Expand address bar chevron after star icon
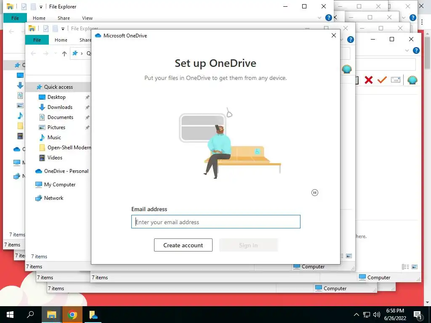 (x=82, y=53)
